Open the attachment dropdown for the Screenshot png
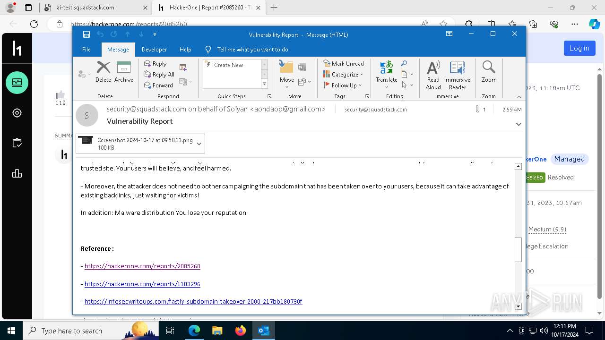The width and height of the screenshot is (605, 340). point(199,144)
